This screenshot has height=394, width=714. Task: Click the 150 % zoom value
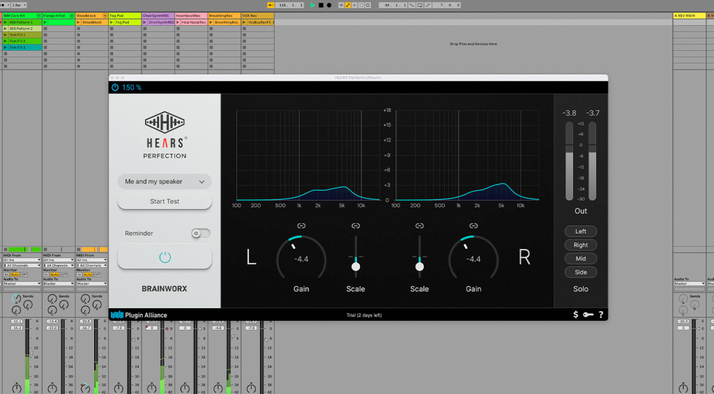pyautogui.click(x=132, y=87)
